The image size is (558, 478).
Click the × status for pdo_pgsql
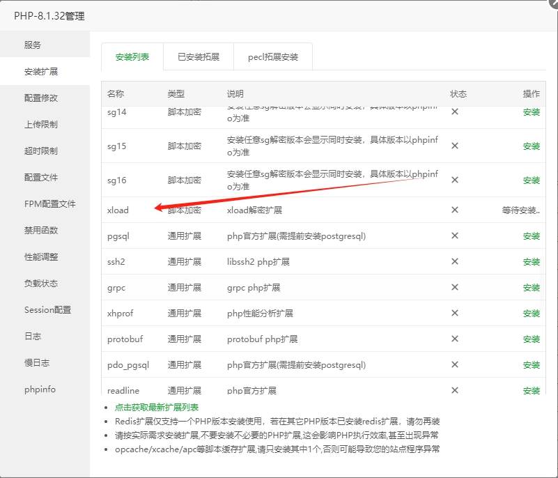click(454, 364)
